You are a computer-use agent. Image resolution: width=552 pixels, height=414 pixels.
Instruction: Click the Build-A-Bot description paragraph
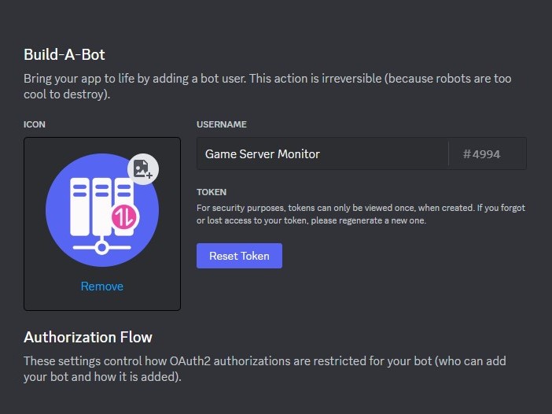[267, 86]
